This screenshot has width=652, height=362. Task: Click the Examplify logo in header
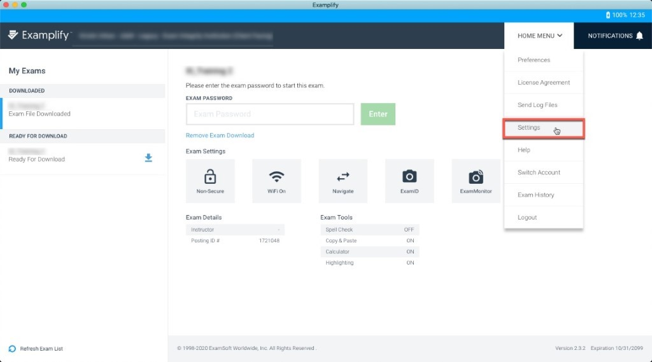39,36
